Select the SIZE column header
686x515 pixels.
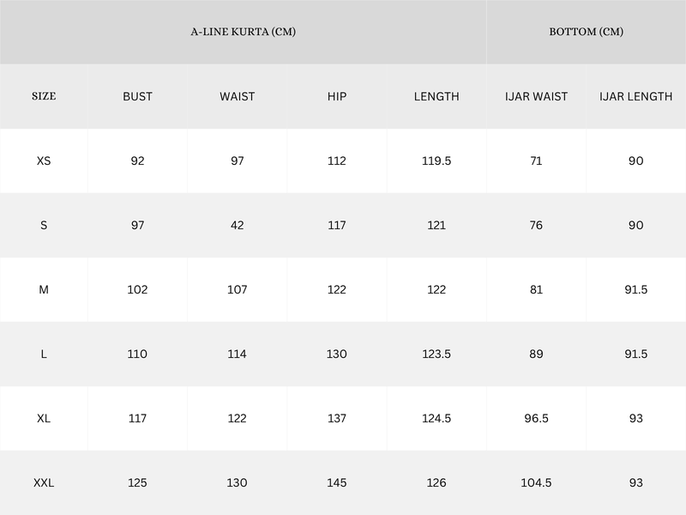point(44,96)
